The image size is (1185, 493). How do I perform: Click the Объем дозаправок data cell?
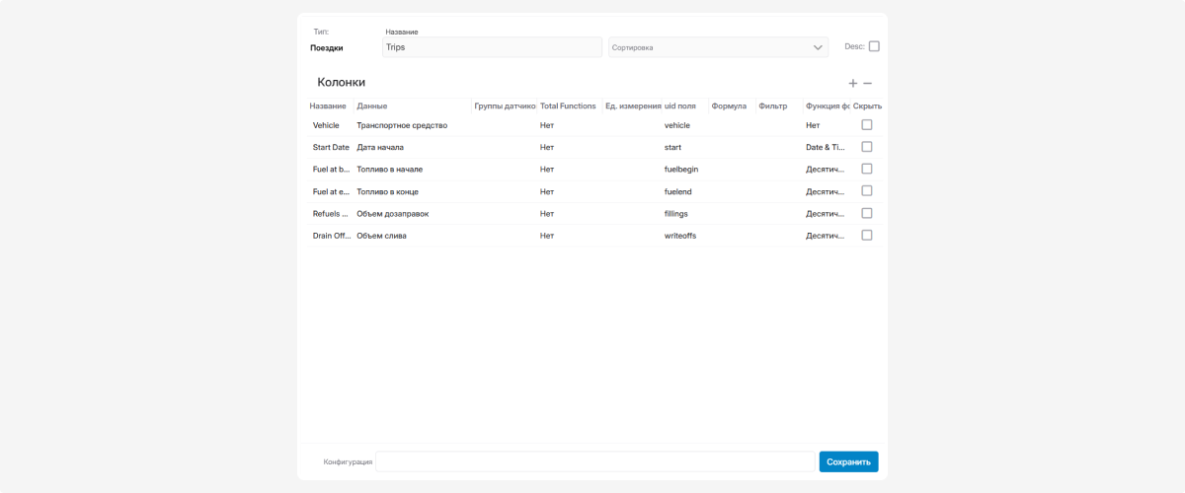point(392,213)
